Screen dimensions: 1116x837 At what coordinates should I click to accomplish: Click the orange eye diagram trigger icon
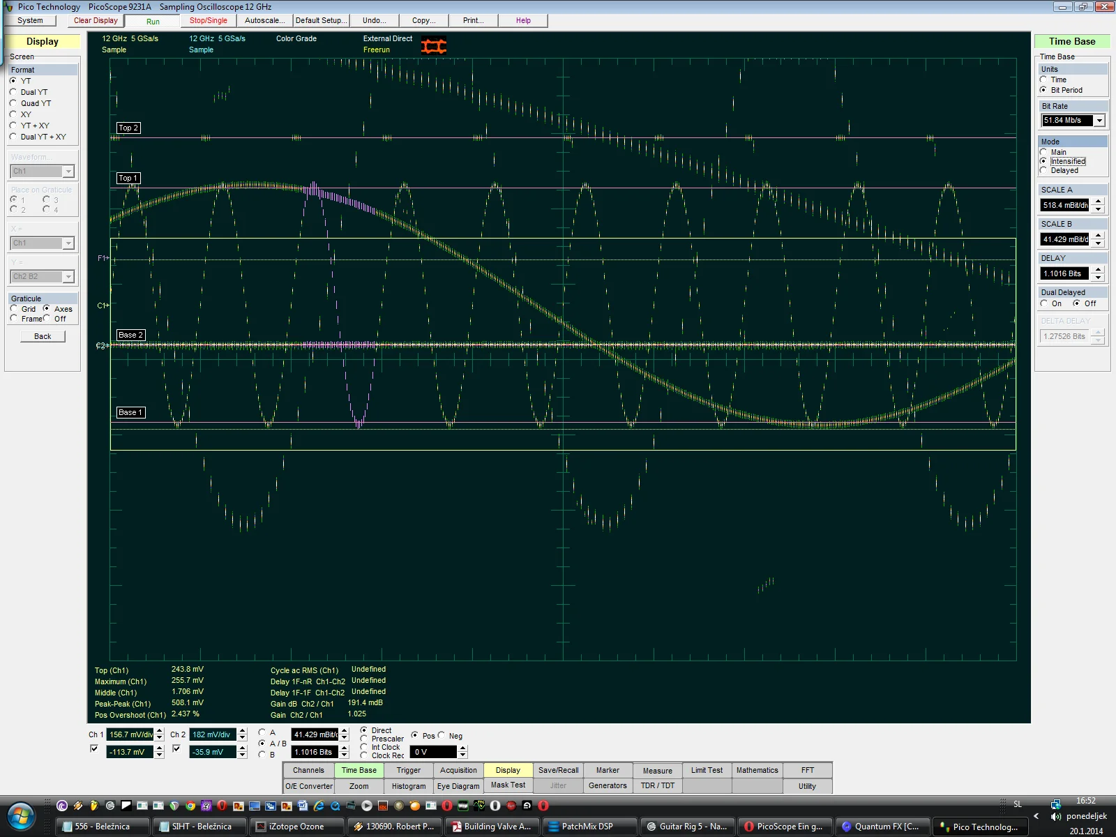click(433, 46)
